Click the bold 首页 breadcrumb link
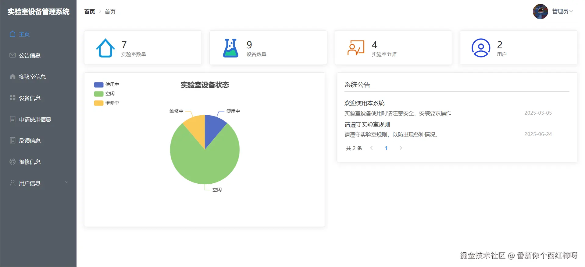This screenshot has width=585, height=267. 90,12
